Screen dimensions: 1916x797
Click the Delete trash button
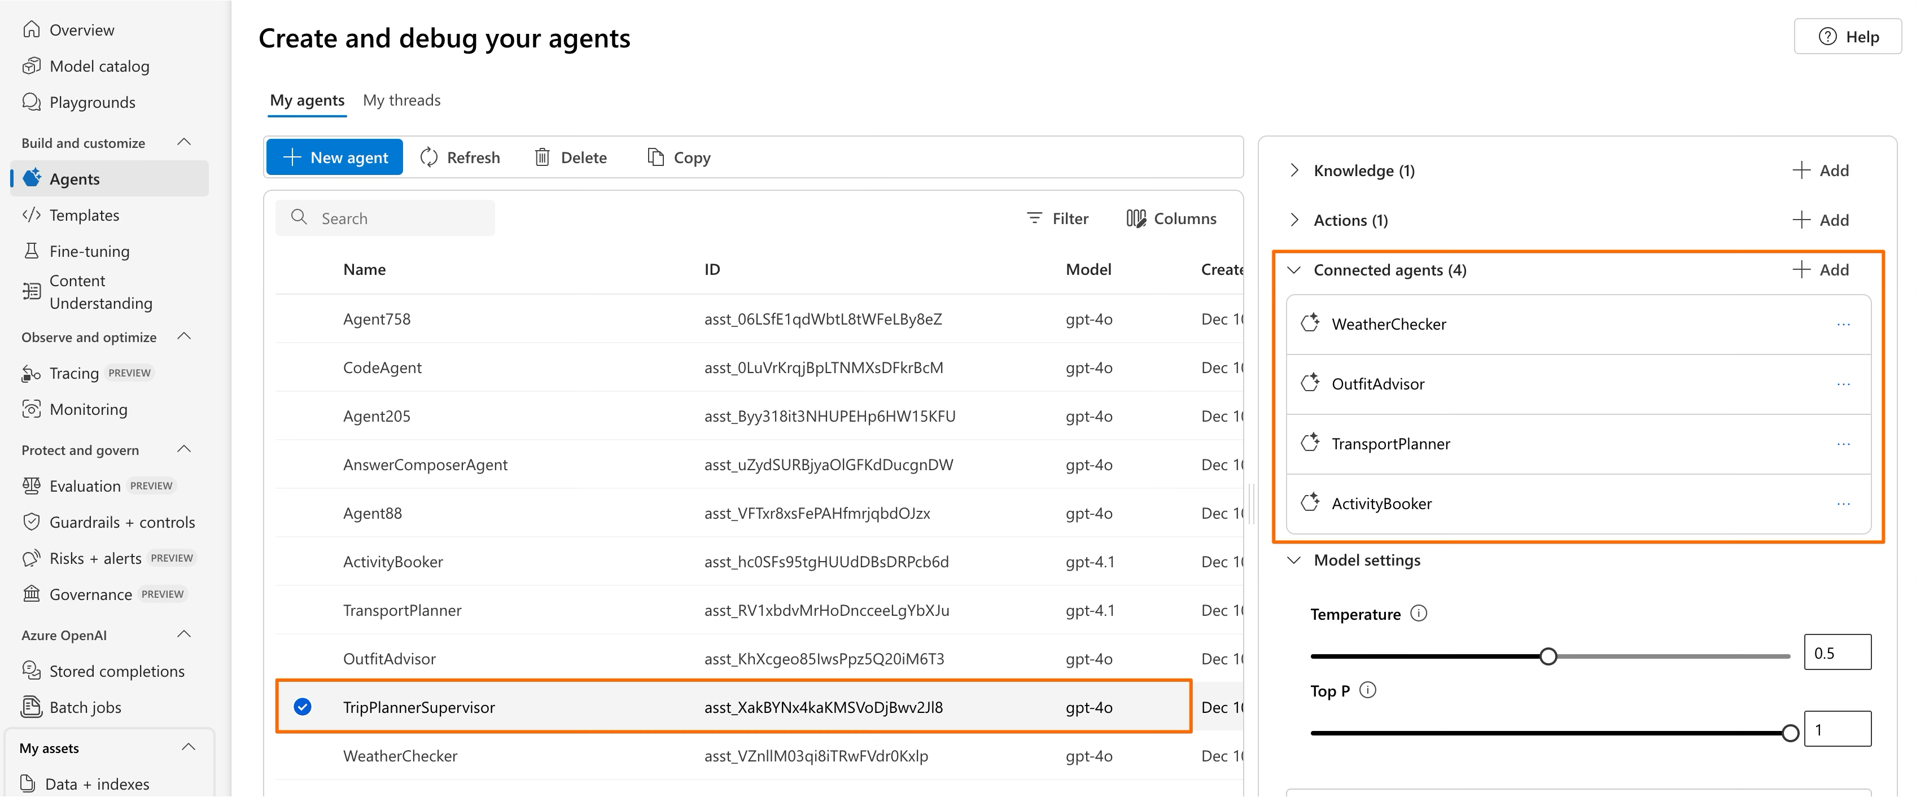(x=571, y=157)
